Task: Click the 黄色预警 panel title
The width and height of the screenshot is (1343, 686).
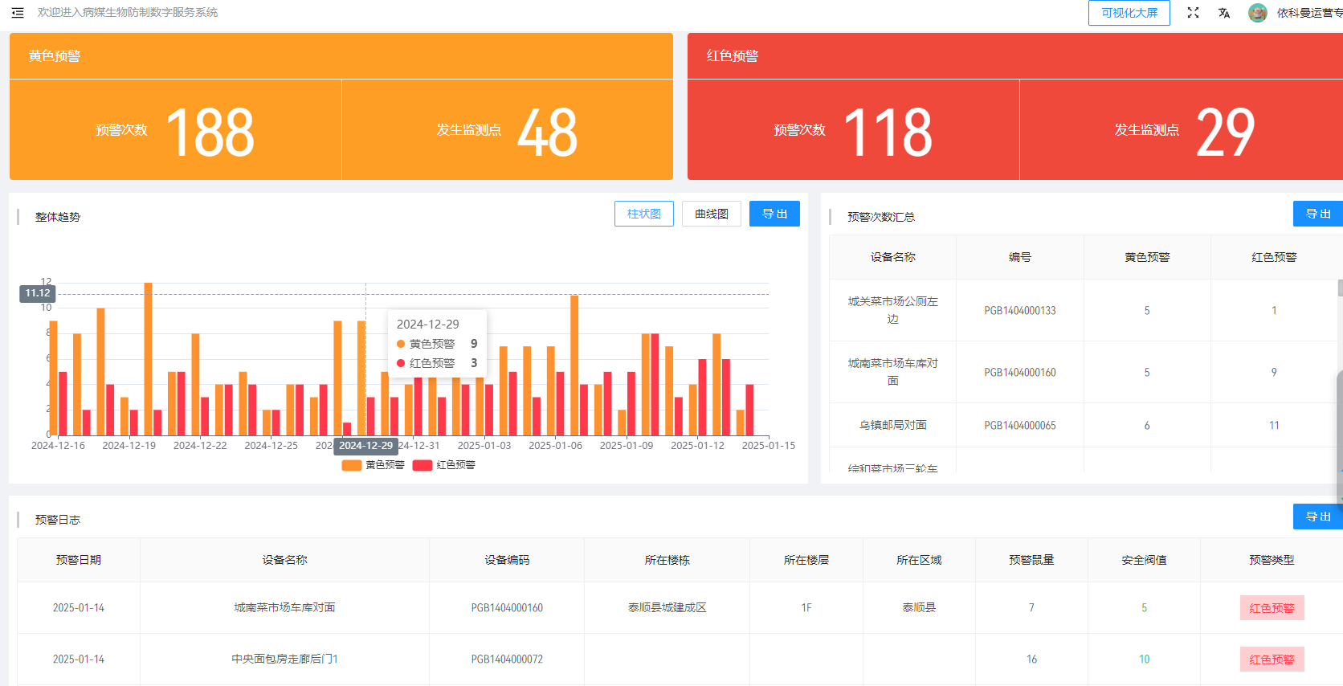Action: [x=55, y=56]
